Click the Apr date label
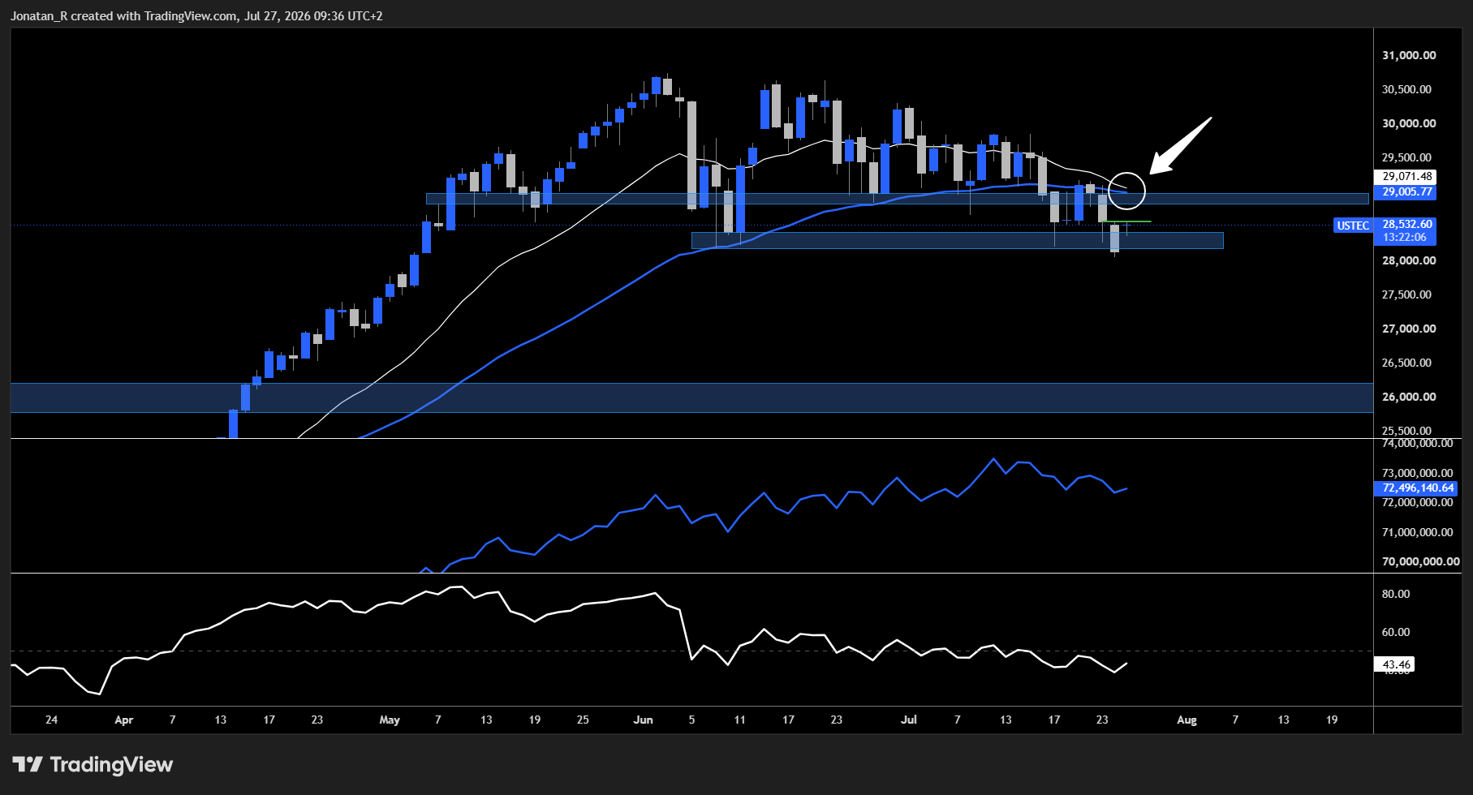 123,720
